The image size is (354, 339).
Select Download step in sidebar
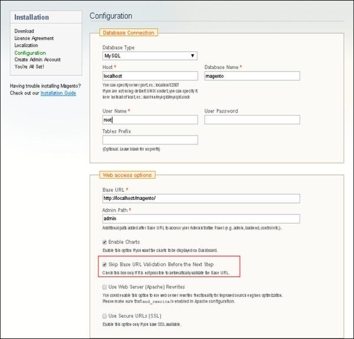point(24,31)
